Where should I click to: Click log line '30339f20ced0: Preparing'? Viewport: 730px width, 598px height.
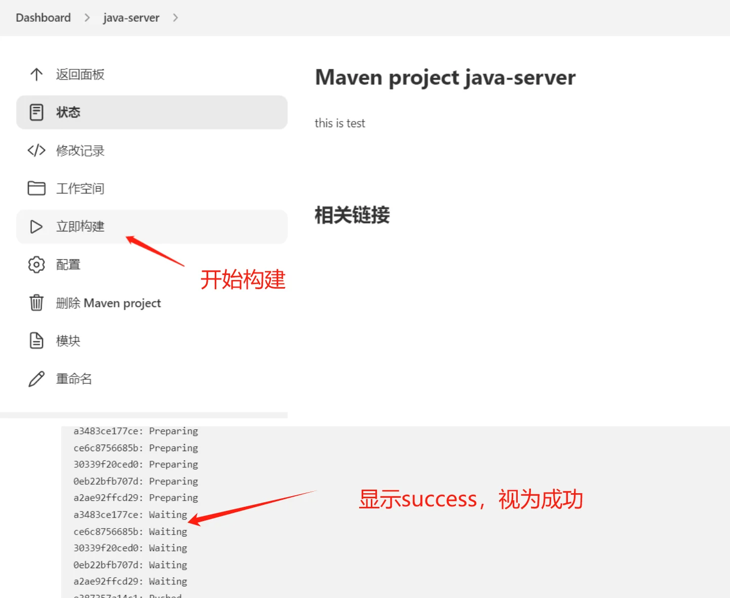point(136,464)
